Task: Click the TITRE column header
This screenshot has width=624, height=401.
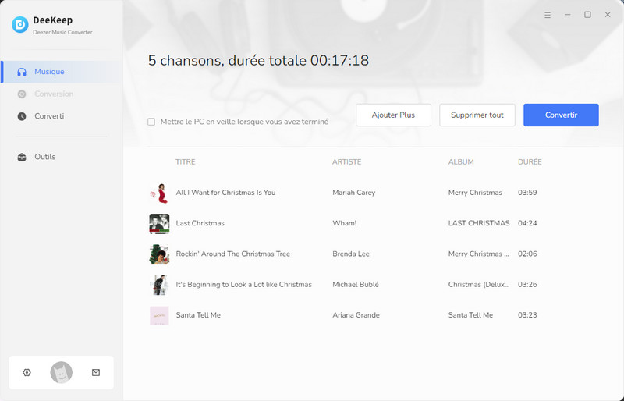Action: coord(186,162)
